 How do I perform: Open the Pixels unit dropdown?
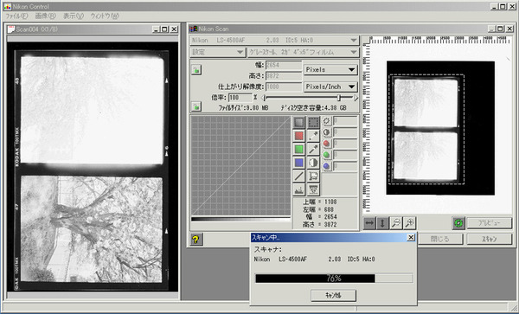(330, 69)
